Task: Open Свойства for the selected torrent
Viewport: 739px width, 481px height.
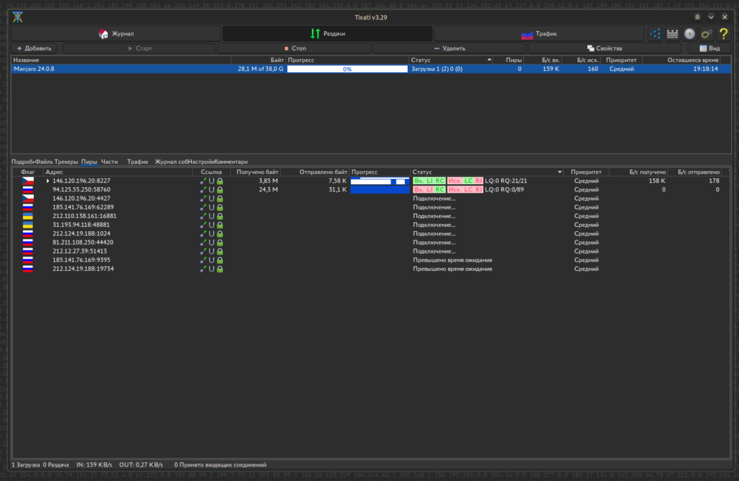Action: click(605, 48)
